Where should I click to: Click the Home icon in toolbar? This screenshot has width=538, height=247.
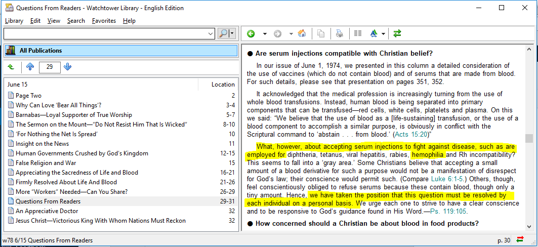tap(302, 34)
